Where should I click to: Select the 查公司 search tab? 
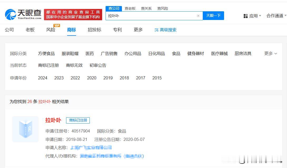114,8
